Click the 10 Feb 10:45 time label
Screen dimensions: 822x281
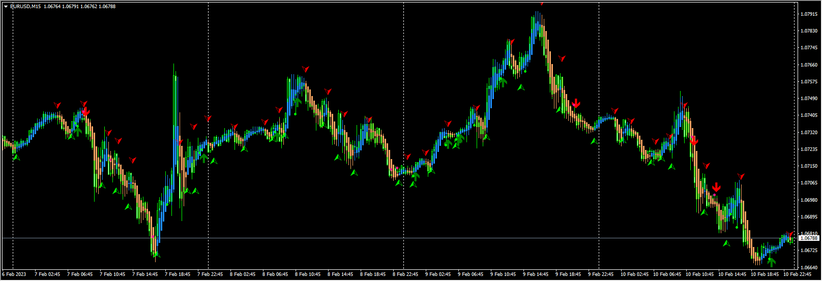(699, 274)
